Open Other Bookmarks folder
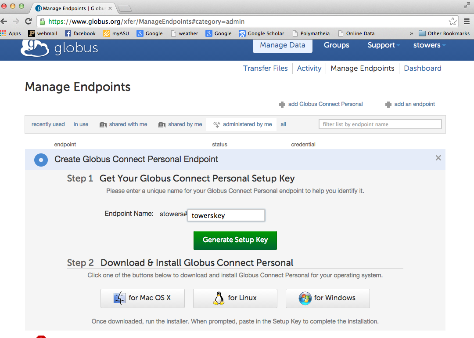The height and width of the screenshot is (338, 474). coord(444,33)
